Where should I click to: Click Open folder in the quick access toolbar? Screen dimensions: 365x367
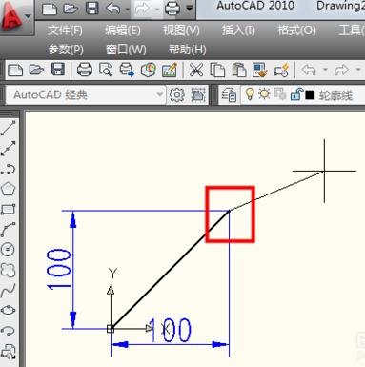click(x=71, y=9)
